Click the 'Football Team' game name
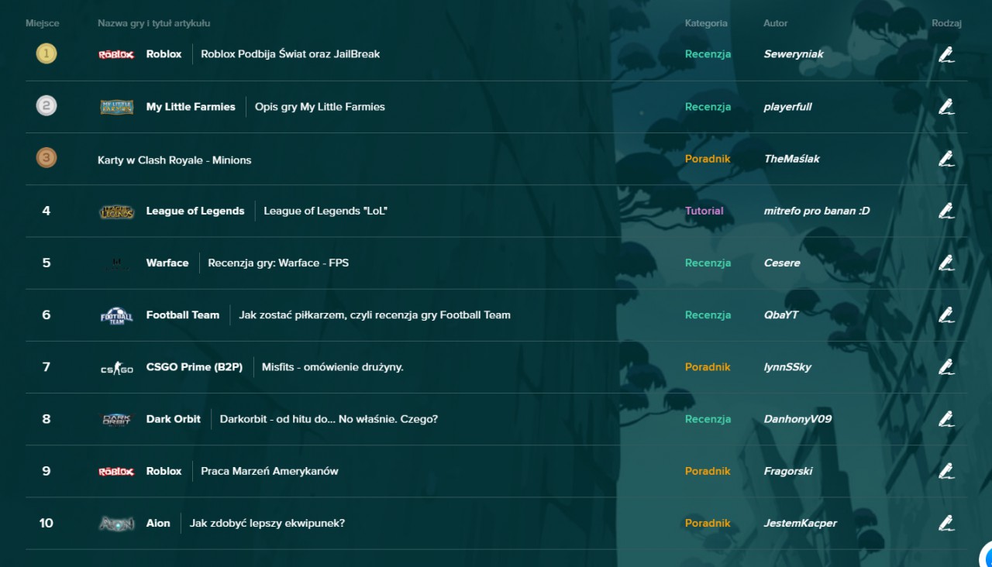 click(x=183, y=315)
